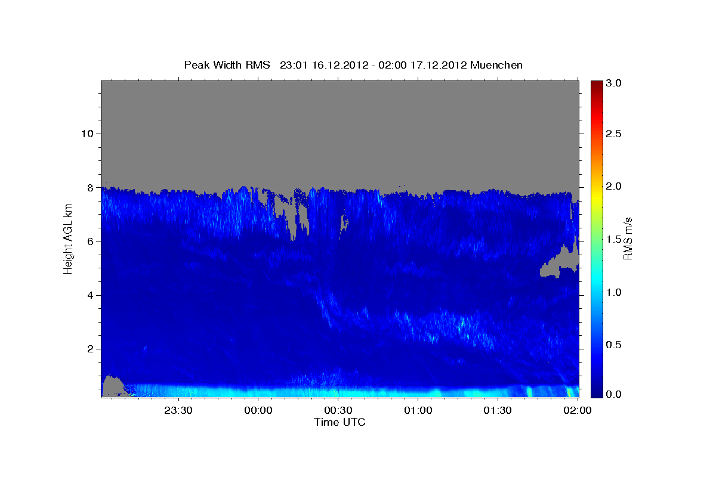Click the colorbar value 1.0
The width and height of the screenshot is (716, 477).
point(614,292)
